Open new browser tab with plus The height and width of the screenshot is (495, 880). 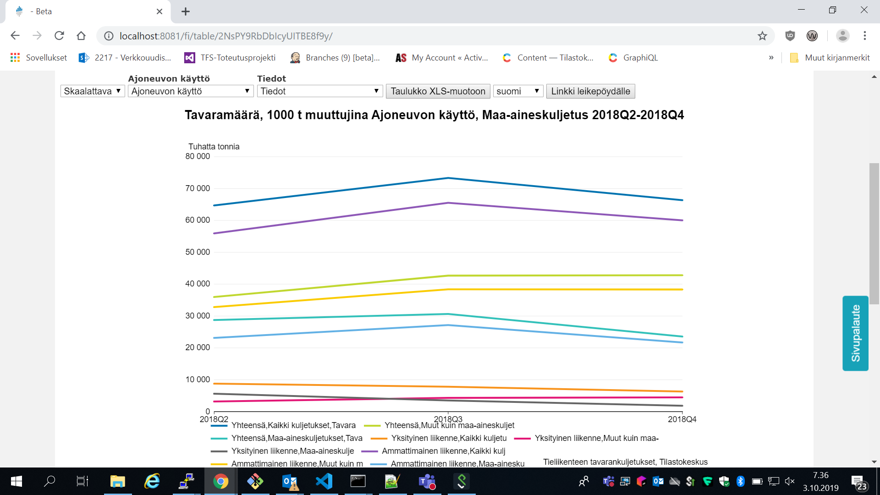pyautogui.click(x=186, y=11)
